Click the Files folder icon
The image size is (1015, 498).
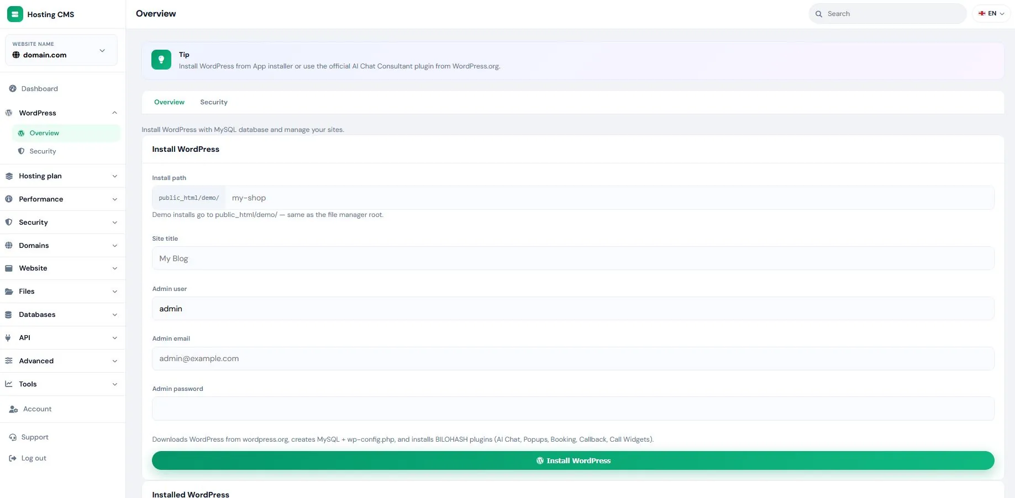point(9,292)
